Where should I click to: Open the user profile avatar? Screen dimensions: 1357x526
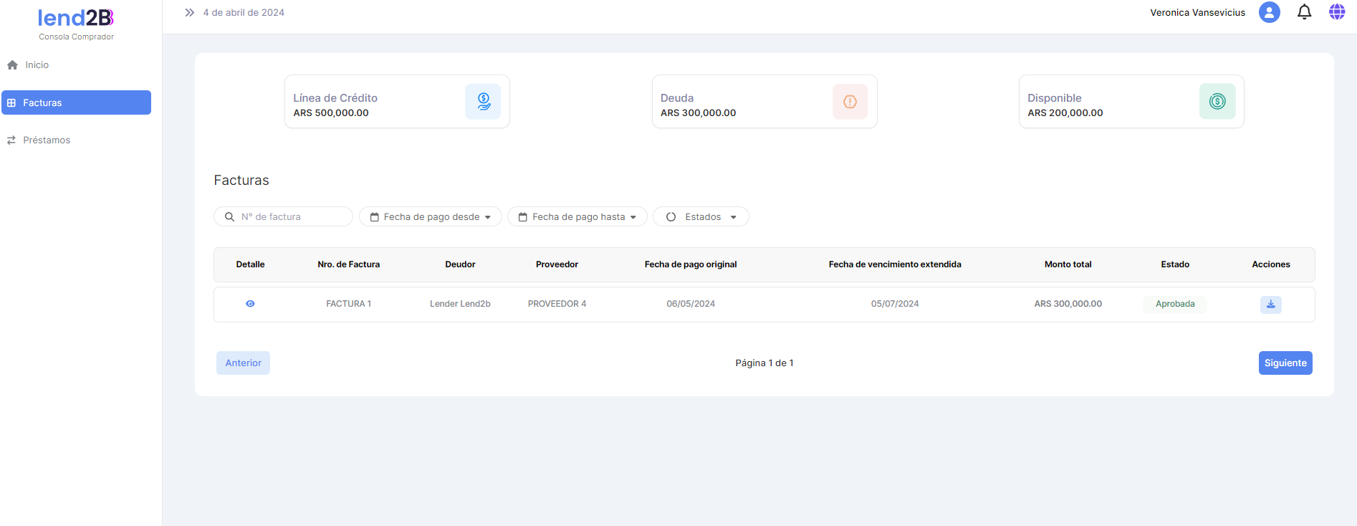click(x=1269, y=12)
